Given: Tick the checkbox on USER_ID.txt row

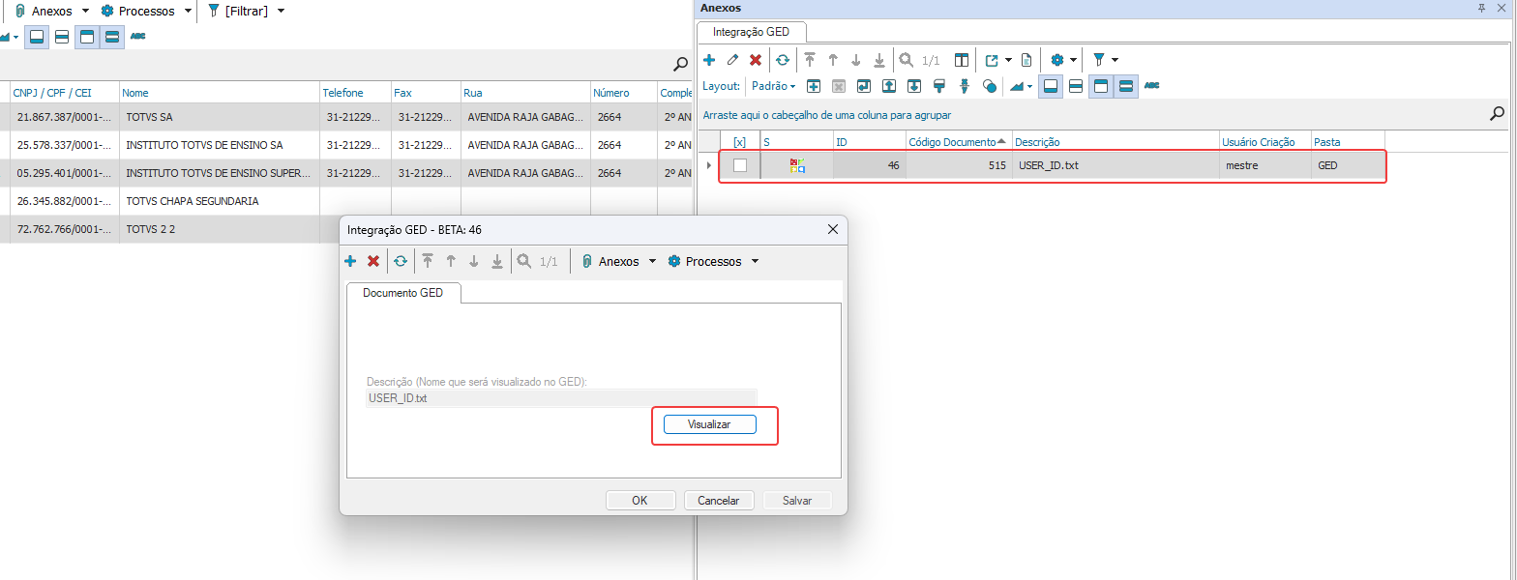Looking at the screenshot, I should [x=740, y=165].
